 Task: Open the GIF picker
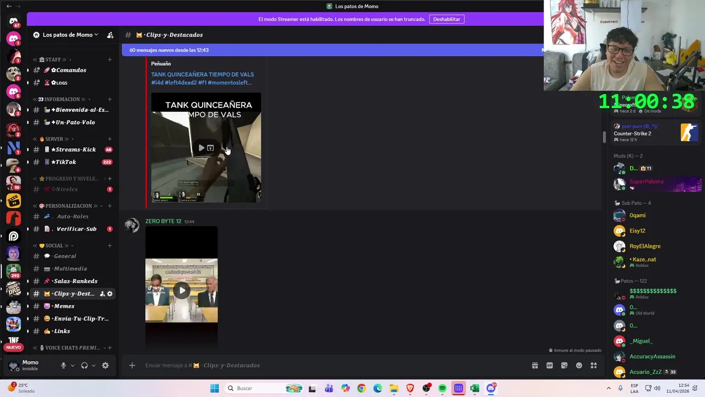pyautogui.click(x=549, y=366)
